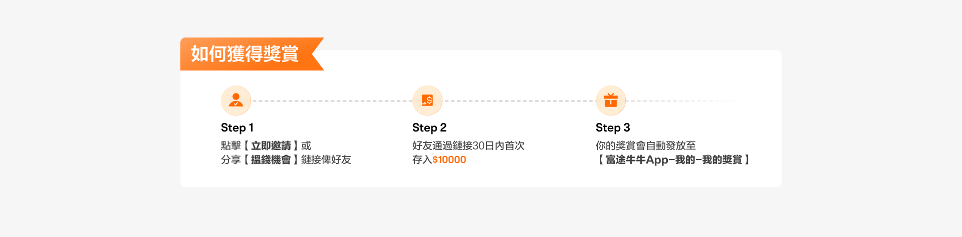962x237 pixels.
Task: Click the dashed line between Step 1 and Step 2
Action: [332, 100]
